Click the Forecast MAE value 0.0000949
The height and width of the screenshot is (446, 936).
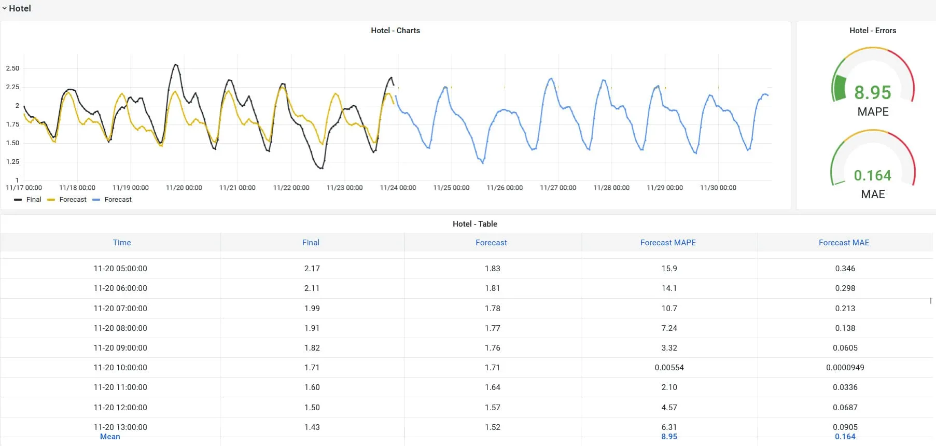click(845, 368)
